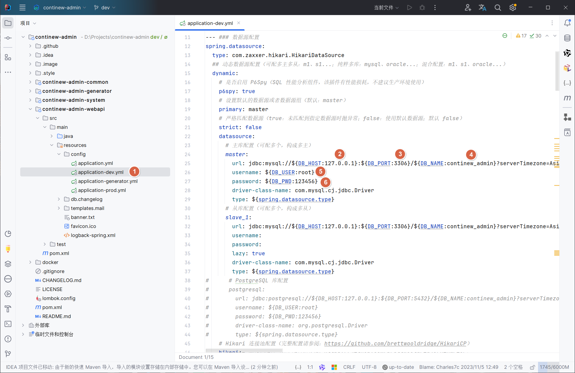This screenshot has height=373, width=575.
Task: Click the 17 warnings indicator
Action: (x=521, y=36)
